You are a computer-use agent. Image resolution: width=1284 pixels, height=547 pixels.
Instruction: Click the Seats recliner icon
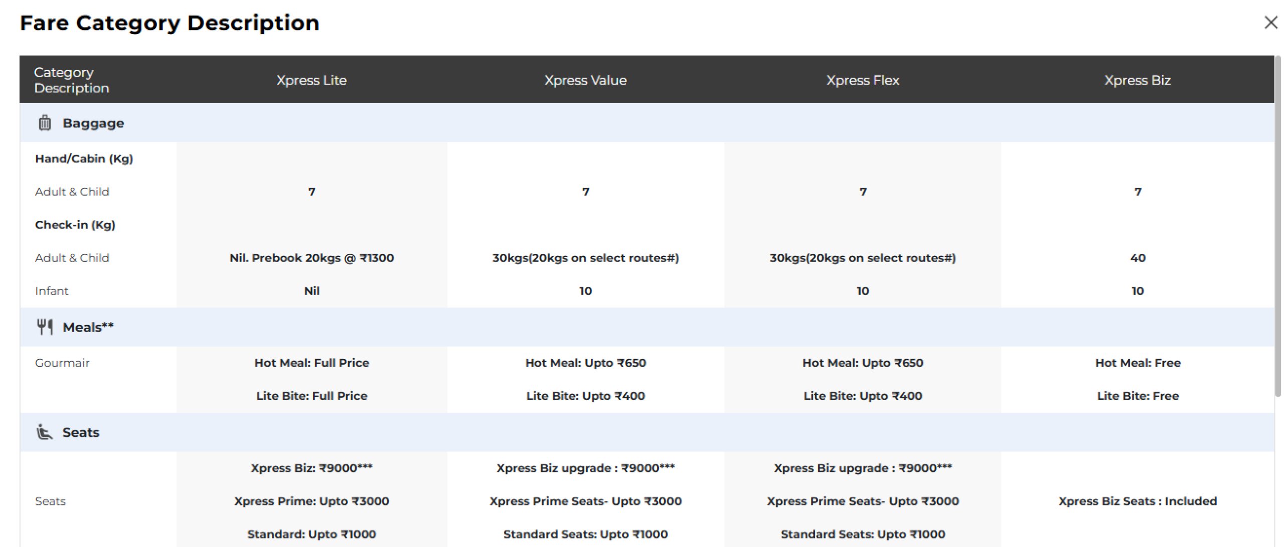[44, 432]
